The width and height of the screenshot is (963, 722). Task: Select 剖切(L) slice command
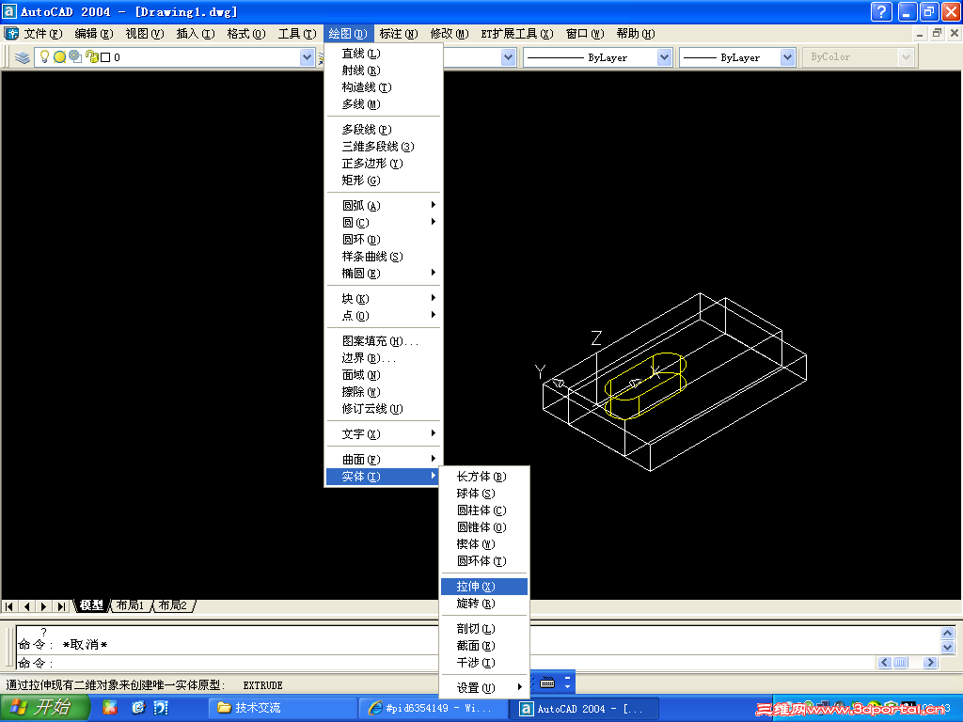[x=484, y=629]
